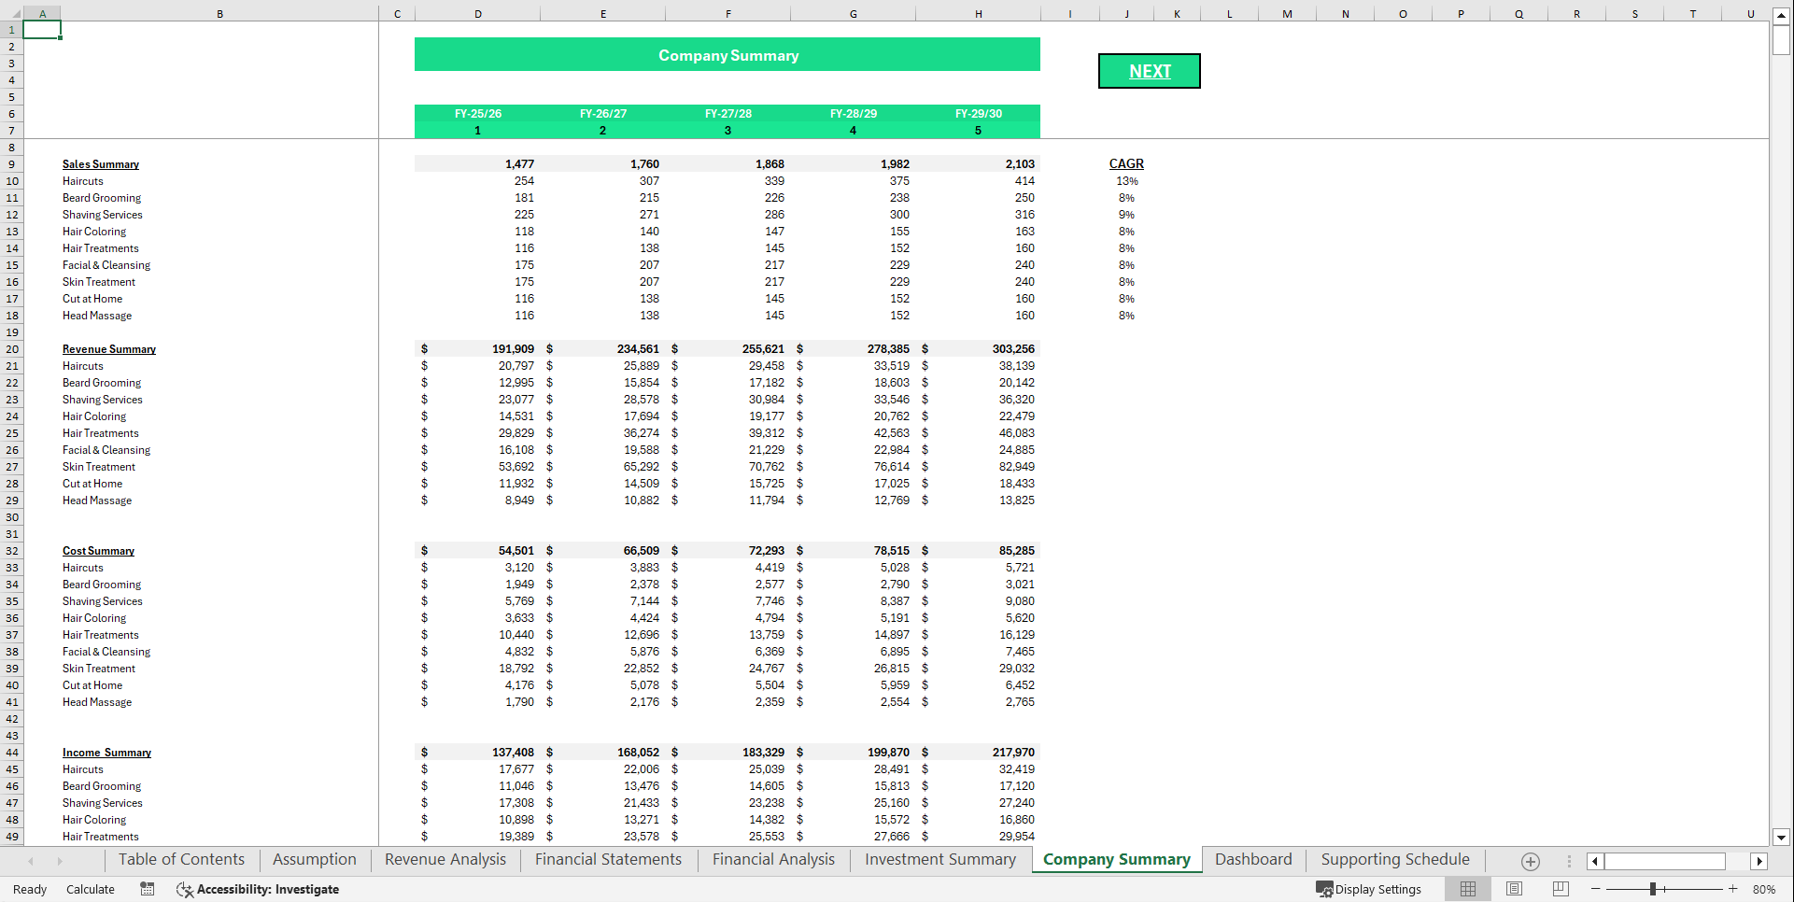This screenshot has height=902, width=1794.
Task: Open Page Break Preview from status bar
Action: tap(1561, 889)
